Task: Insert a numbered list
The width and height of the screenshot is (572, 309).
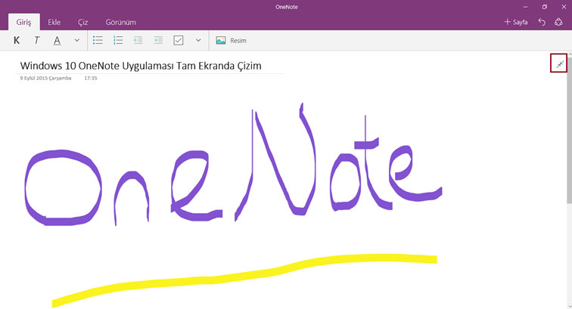Action: 118,41
